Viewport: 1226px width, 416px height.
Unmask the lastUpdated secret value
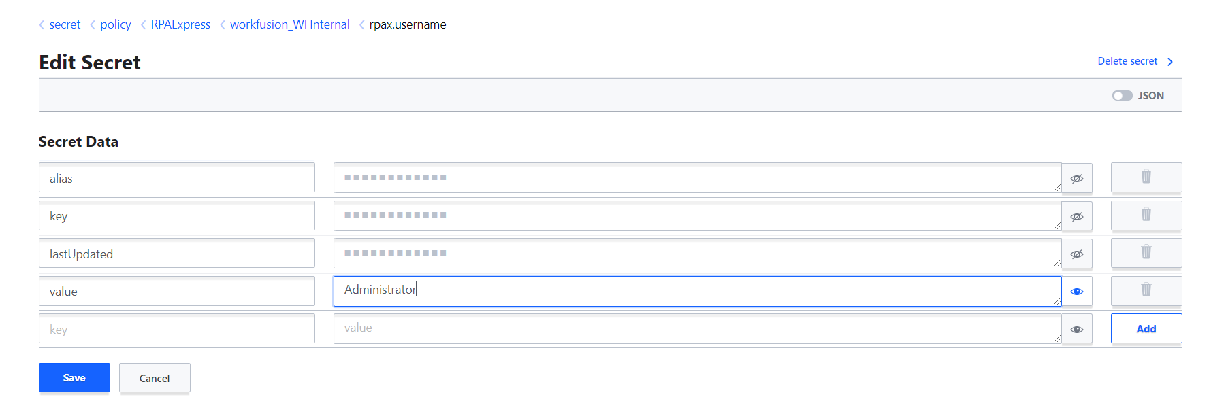(x=1077, y=254)
